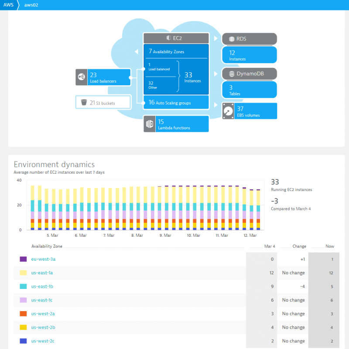Select the EC2 service icon
Image resolution: width=349 pixels, height=349 pixels.
169,38
